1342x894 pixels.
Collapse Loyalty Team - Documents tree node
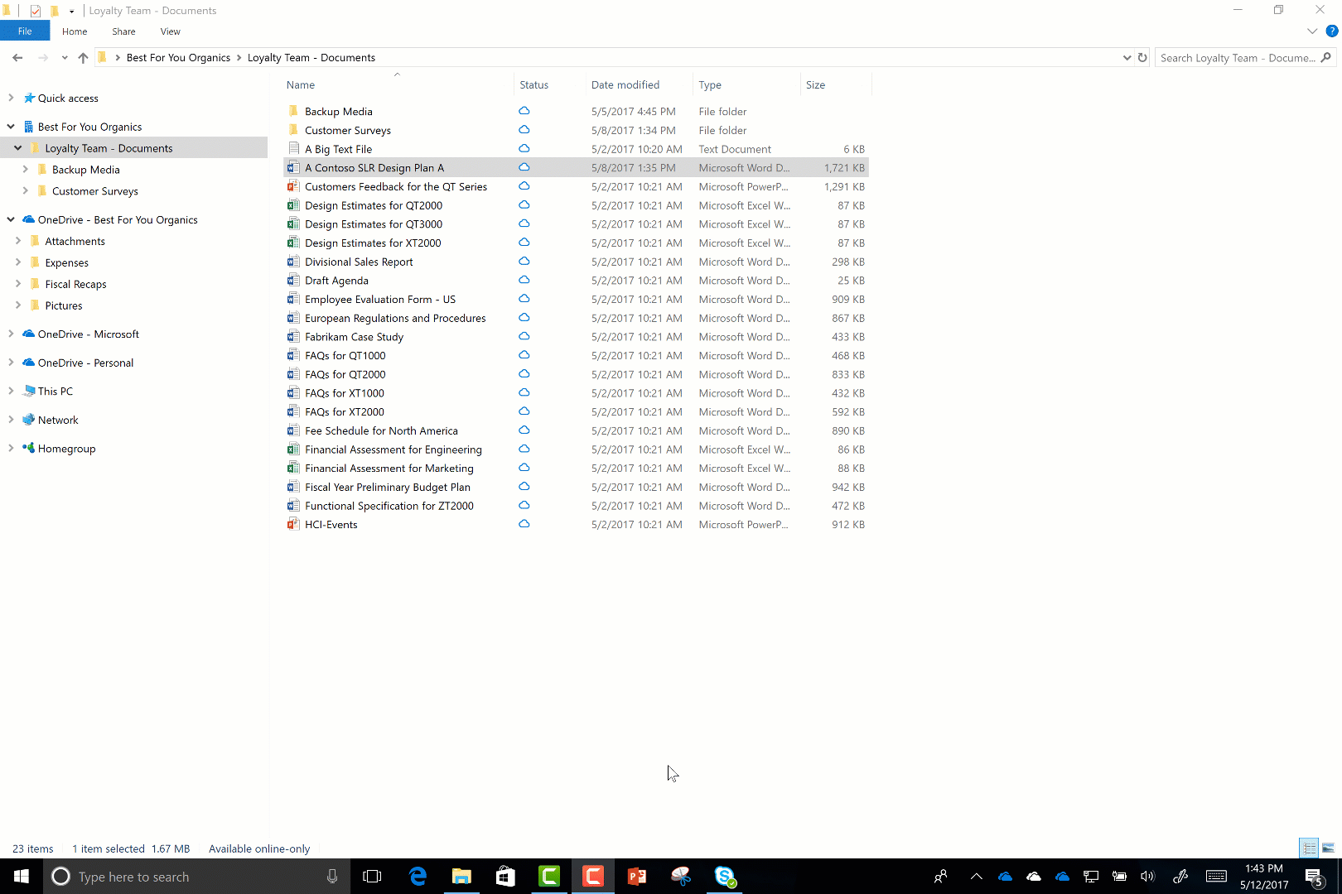click(18, 148)
